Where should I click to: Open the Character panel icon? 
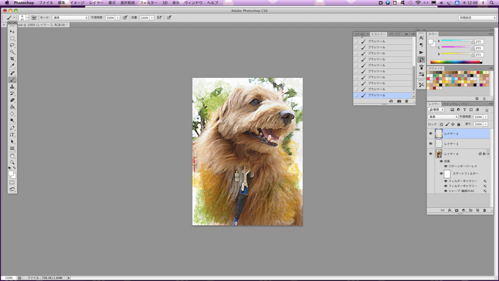coord(422,38)
